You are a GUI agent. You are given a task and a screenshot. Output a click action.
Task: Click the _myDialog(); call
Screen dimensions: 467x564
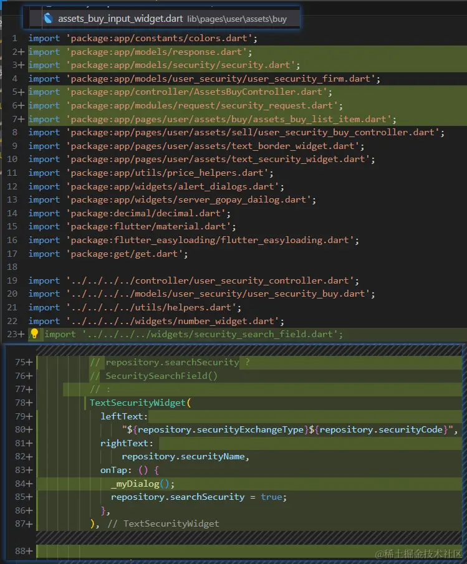pos(143,484)
